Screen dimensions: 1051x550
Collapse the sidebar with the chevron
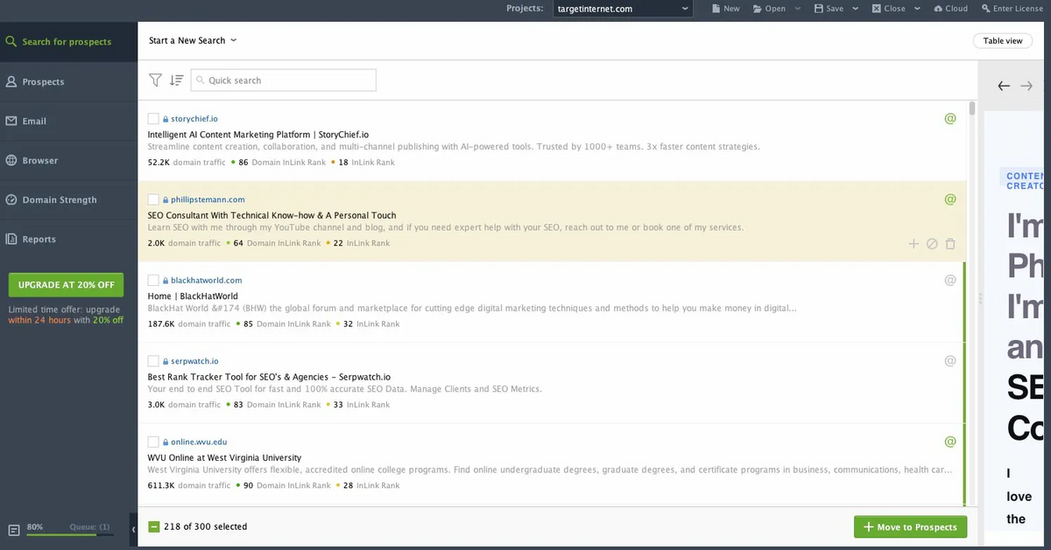point(134,530)
